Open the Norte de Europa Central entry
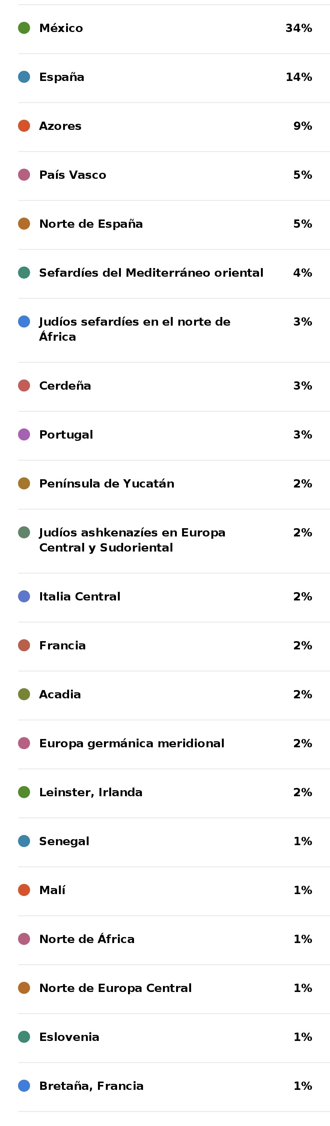This screenshot has width=330, height=1126. coord(115,988)
